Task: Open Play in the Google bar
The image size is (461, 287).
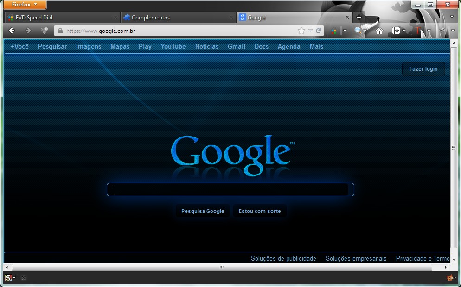Action: point(145,46)
